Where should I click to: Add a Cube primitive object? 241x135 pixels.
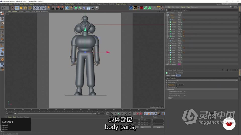[67, 8]
